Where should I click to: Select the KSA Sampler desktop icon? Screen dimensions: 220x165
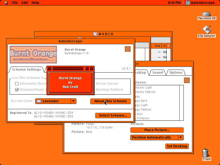(207, 30)
